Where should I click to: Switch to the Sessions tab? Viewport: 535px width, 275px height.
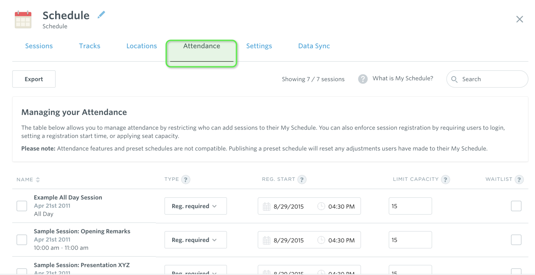coord(39,46)
